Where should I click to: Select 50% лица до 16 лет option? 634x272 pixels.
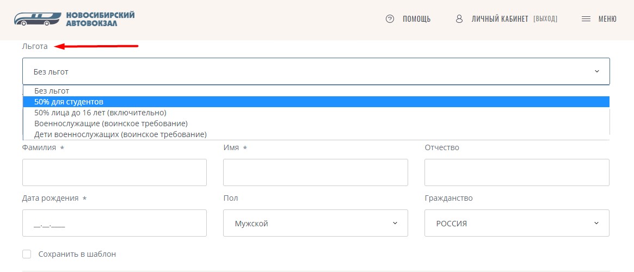pos(316,113)
